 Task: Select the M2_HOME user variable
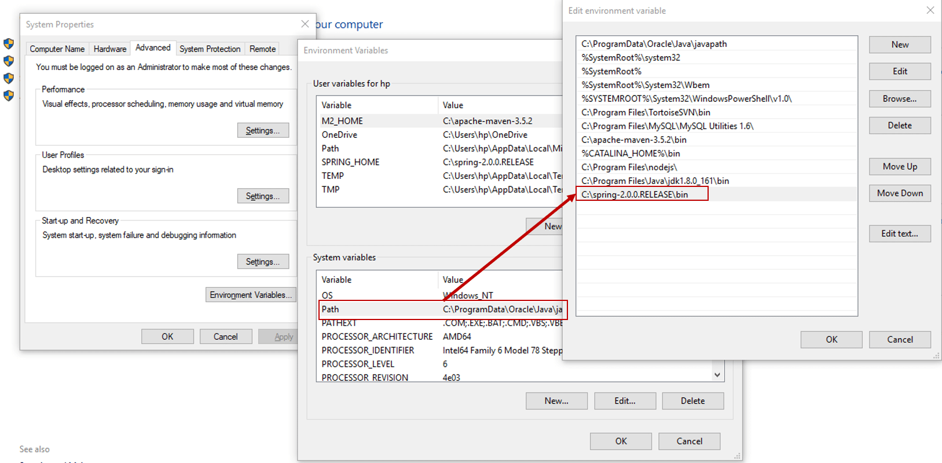pyautogui.click(x=342, y=121)
